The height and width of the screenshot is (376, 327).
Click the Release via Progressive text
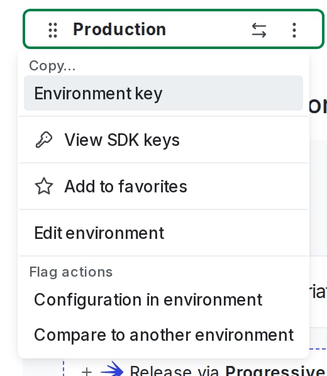228,371
